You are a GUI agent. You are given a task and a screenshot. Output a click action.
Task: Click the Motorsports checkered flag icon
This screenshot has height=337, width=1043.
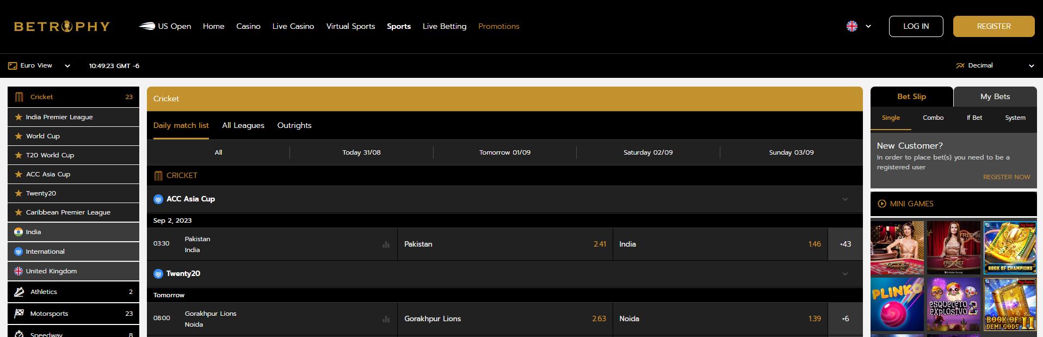click(x=19, y=314)
